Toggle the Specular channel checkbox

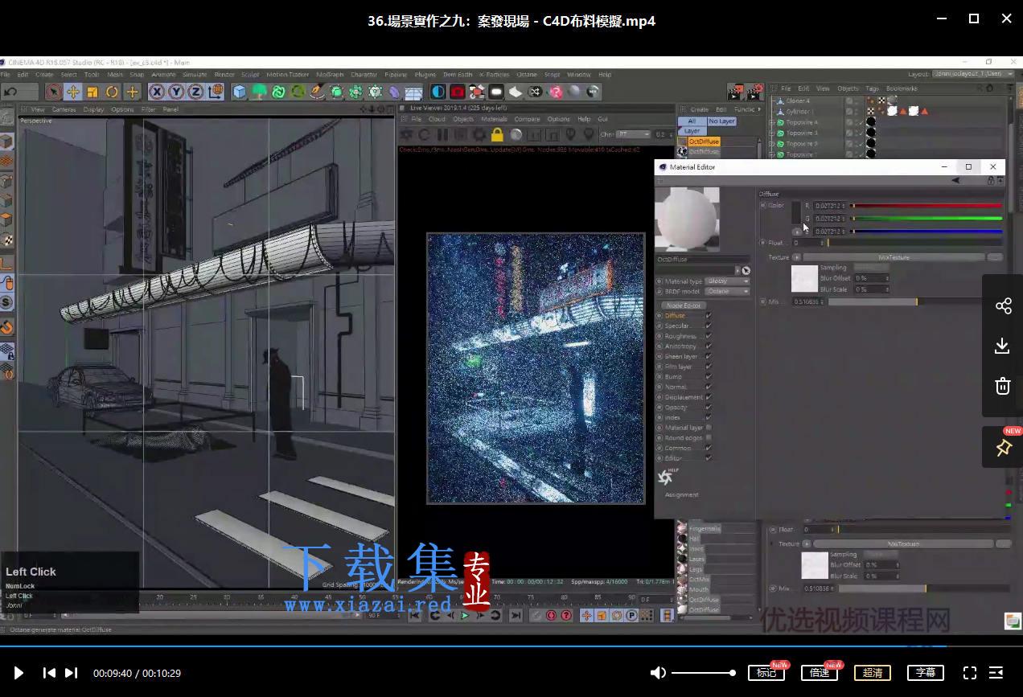pyautogui.click(x=708, y=326)
